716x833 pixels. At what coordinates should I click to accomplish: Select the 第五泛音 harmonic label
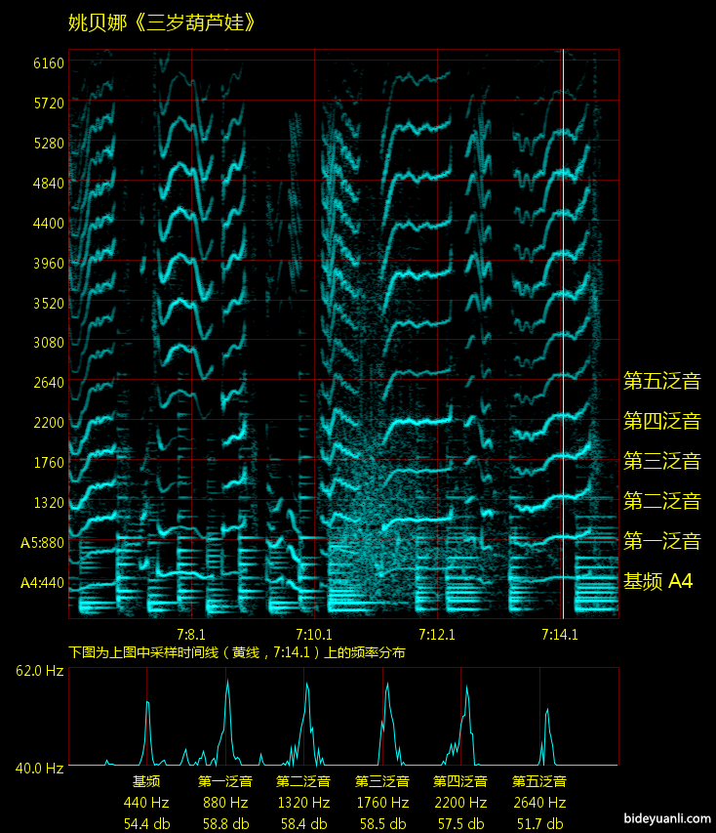661,381
